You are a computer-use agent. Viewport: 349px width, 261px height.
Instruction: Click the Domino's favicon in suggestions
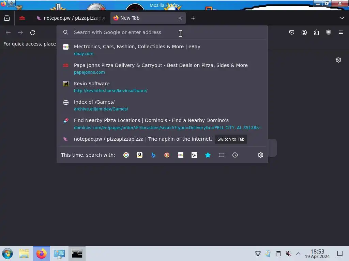(x=66, y=121)
